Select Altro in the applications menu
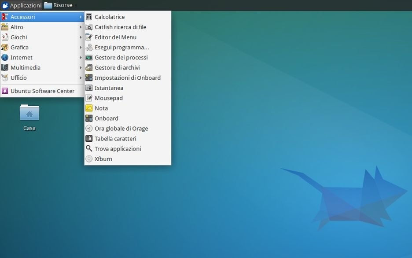The height and width of the screenshot is (258, 412). pyautogui.click(x=17, y=27)
